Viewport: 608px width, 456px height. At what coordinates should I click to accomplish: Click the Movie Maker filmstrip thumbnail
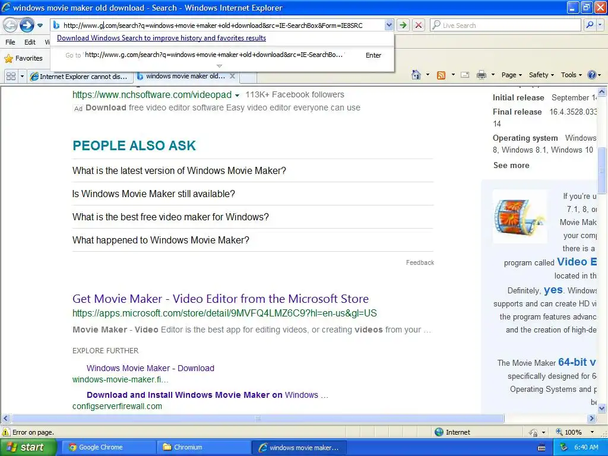(x=520, y=216)
